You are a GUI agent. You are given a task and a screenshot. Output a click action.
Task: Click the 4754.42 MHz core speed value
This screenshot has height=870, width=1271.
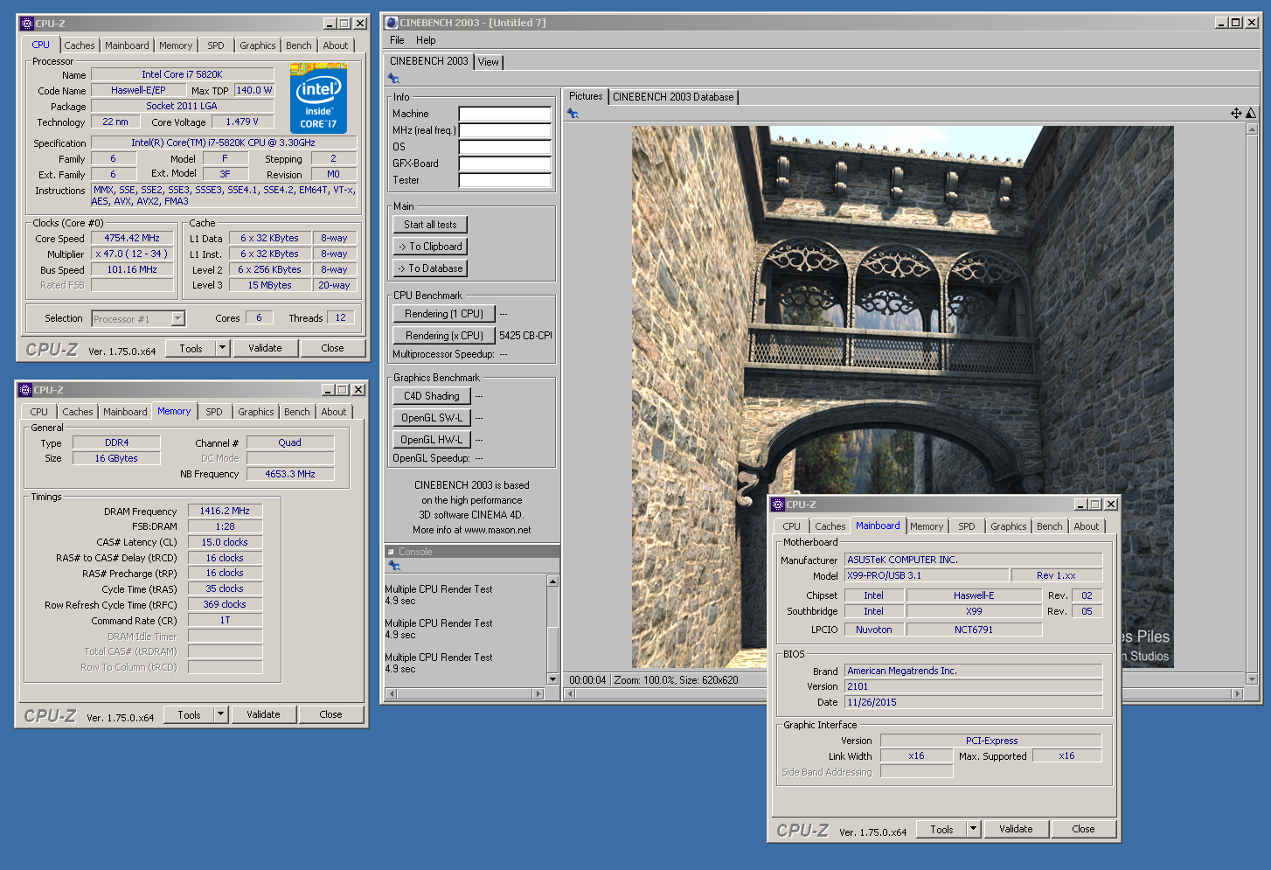pyautogui.click(x=132, y=238)
